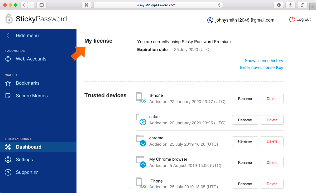Screen dimensions: 316x193
Task: Click the chrome device icon added 25 July 2019
Action: tap(141, 141)
